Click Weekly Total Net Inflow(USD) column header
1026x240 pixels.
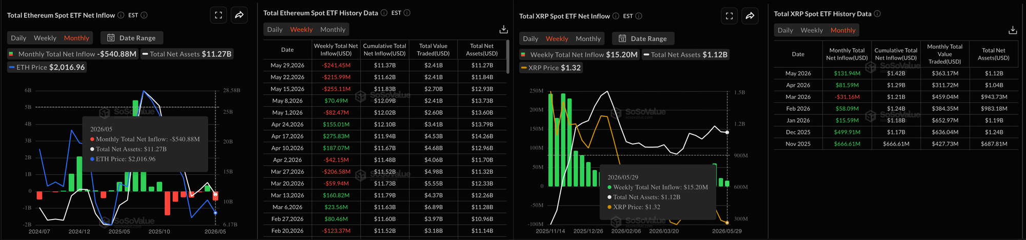336,50
